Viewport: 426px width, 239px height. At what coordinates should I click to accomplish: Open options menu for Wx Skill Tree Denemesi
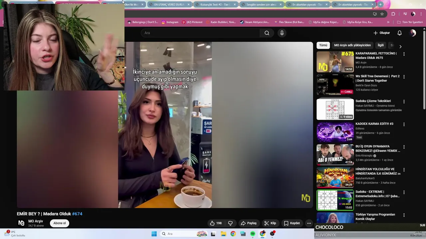tap(404, 77)
